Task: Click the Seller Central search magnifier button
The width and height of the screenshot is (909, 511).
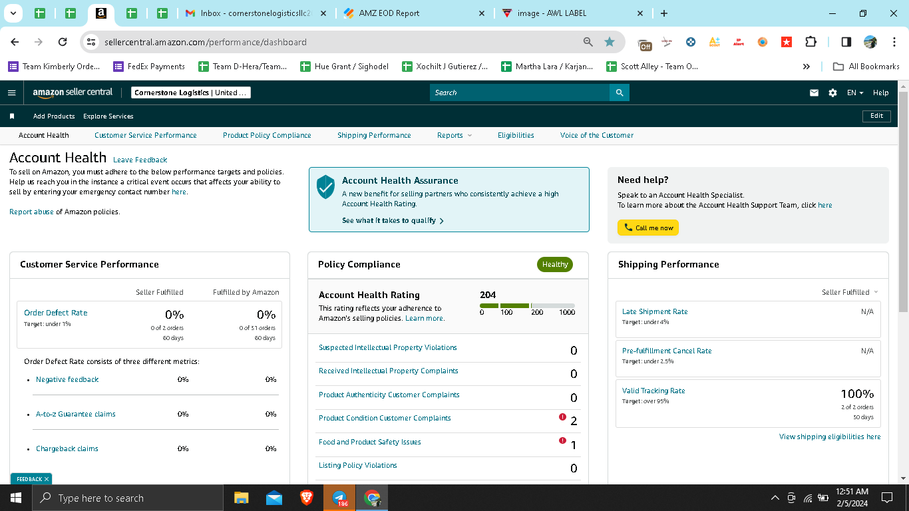Action: pyautogui.click(x=620, y=92)
